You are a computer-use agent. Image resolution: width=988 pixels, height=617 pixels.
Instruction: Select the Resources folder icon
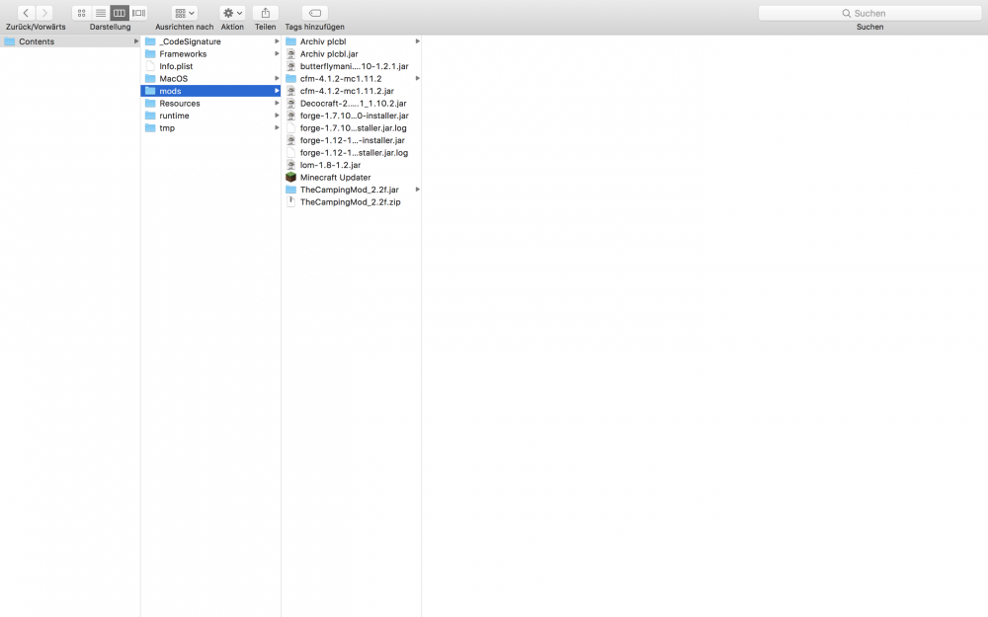click(150, 104)
